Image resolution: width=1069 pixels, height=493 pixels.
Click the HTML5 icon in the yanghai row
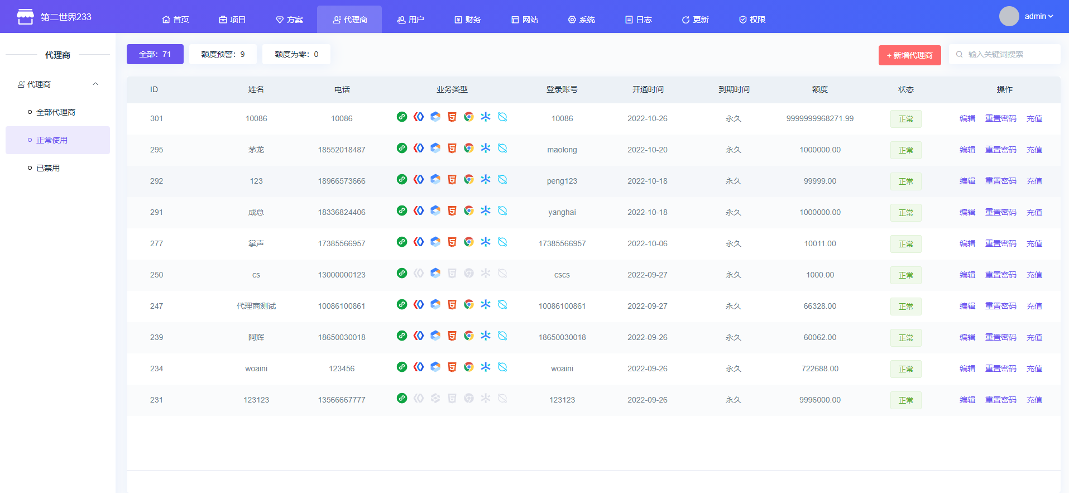click(452, 210)
